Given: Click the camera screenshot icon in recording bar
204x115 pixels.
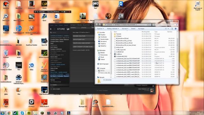Looking at the screenshot, I should pyautogui.click(x=64, y=12).
